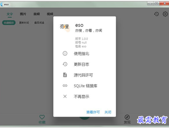Select the 收藏顺序 sort chip

click(x=9, y=23)
